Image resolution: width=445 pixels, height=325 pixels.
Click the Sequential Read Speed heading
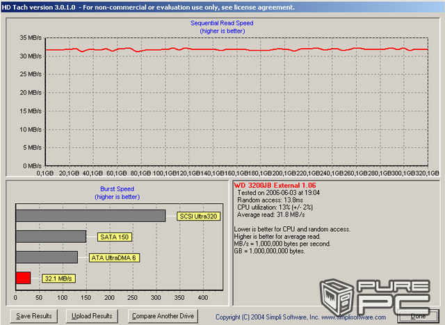click(x=222, y=23)
